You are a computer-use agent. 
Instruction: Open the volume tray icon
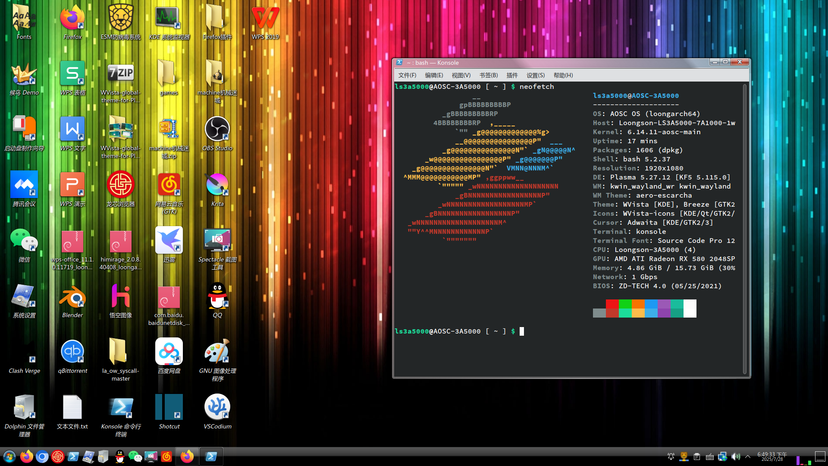[736, 457]
